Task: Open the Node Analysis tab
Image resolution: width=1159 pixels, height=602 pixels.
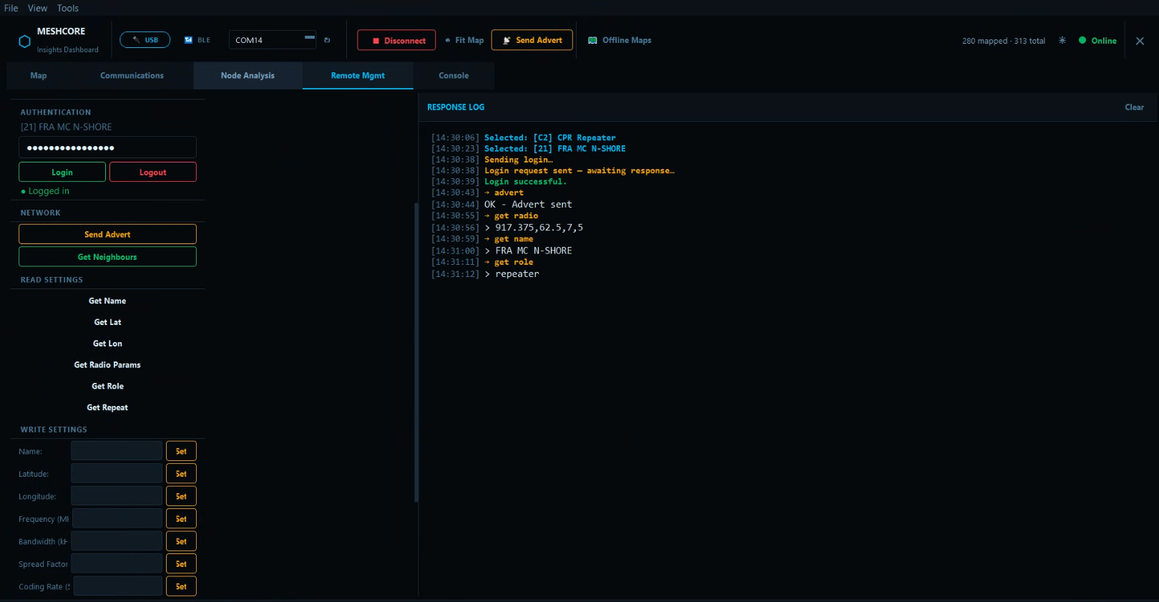Action: point(248,75)
